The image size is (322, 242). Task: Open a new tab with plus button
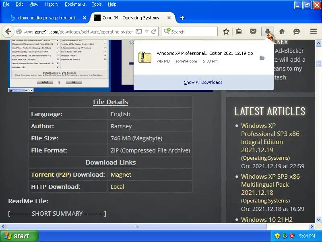click(182, 18)
